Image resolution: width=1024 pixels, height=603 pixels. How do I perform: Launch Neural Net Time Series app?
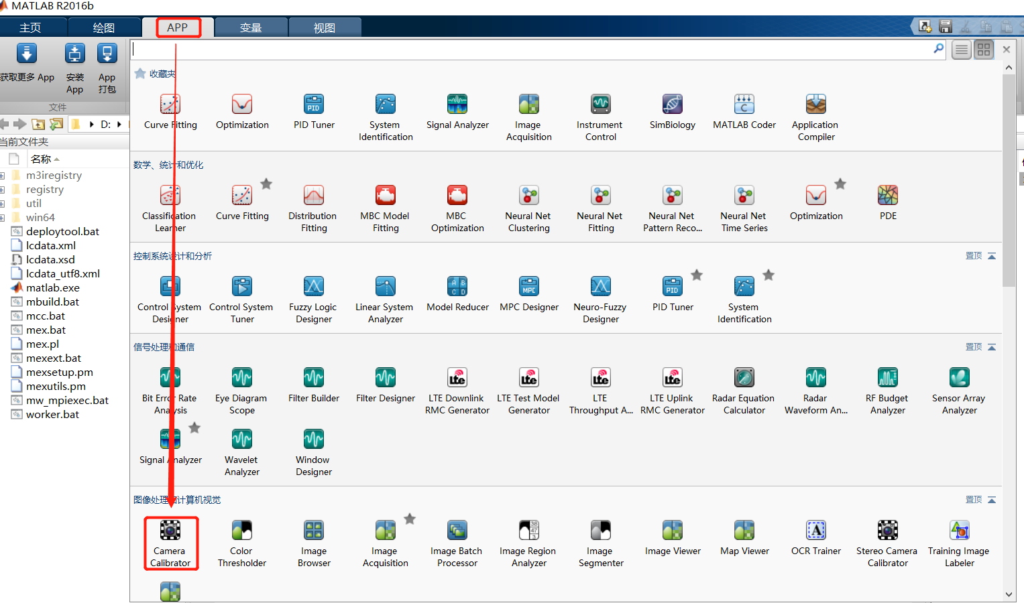[x=744, y=209]
